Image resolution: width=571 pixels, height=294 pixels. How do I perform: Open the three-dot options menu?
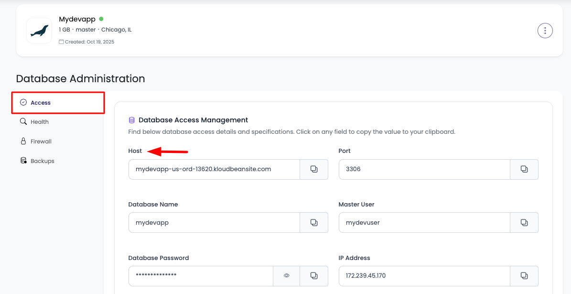pyautogui.click(x=545, y=30)
